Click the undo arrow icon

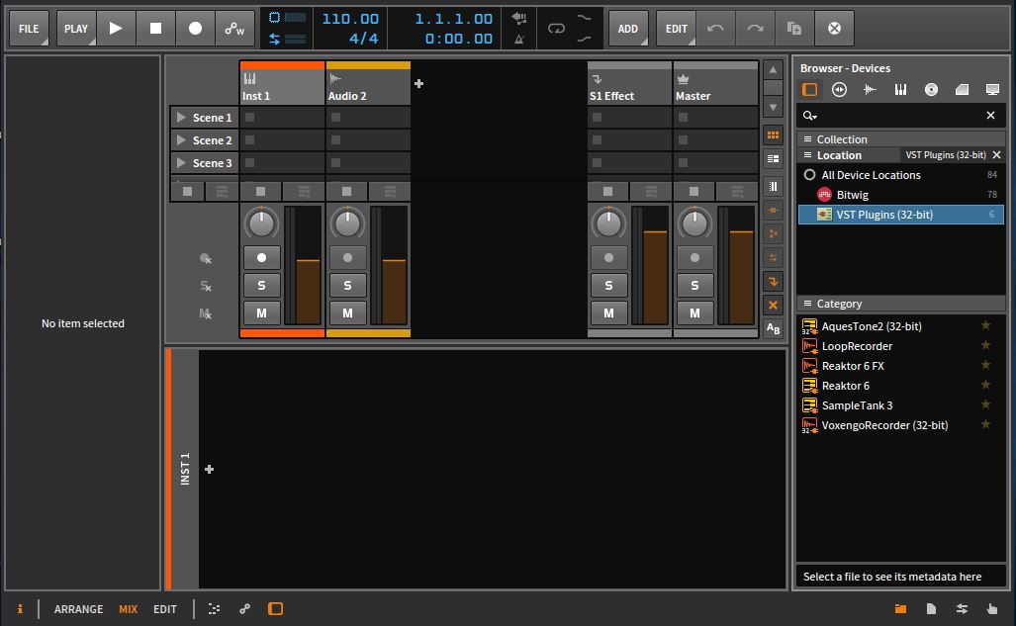715,28
